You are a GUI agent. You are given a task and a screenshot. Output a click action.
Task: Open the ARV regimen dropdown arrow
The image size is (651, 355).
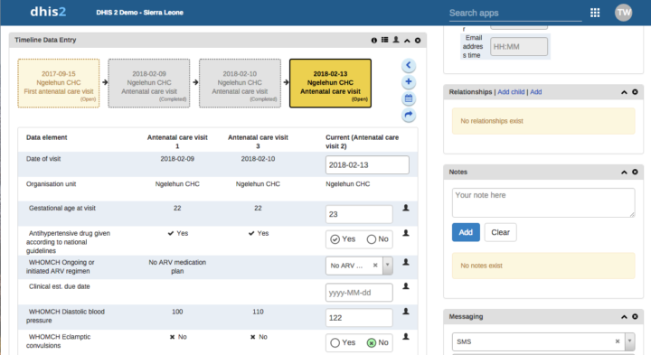[387, 265]
